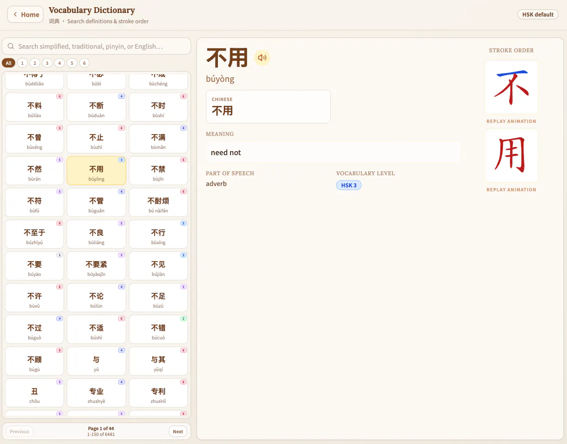Filter by HSK level 6
This screenshot has height=444, width=567.
coord(84,63)
